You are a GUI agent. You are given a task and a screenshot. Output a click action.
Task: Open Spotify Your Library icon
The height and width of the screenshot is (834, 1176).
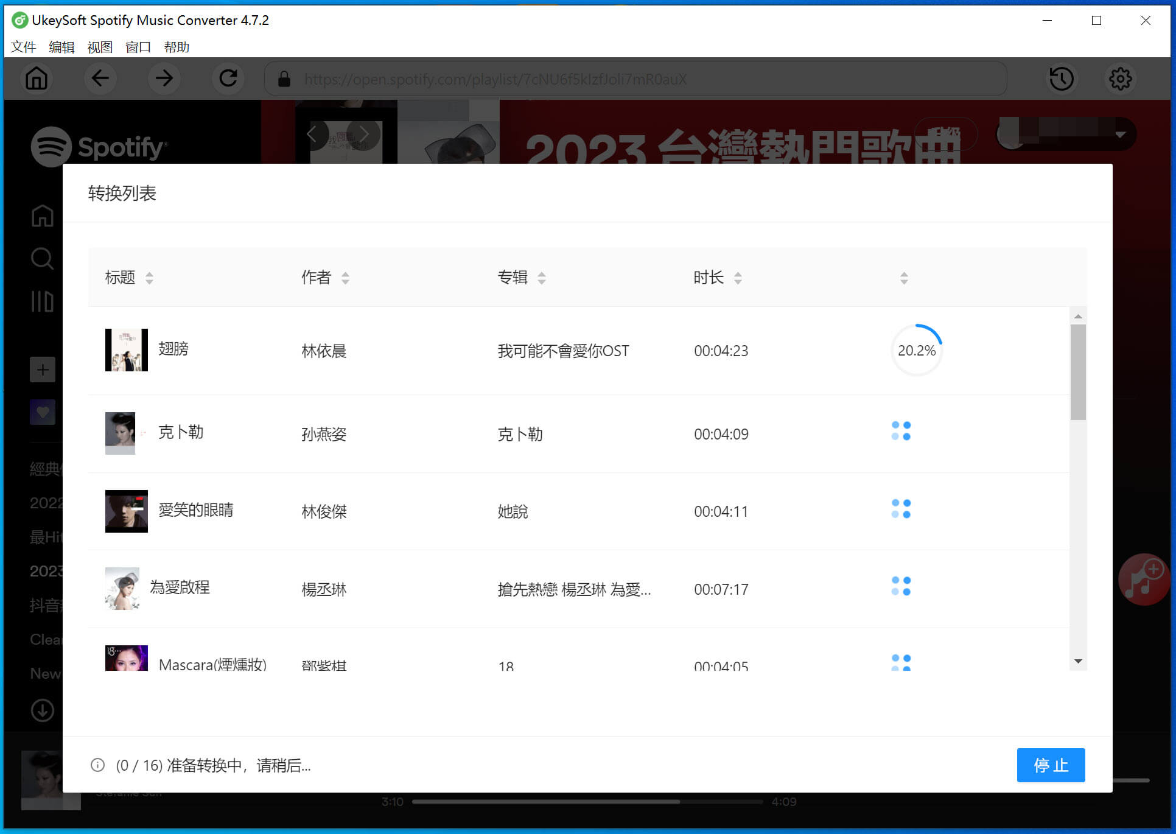(42, 301)
